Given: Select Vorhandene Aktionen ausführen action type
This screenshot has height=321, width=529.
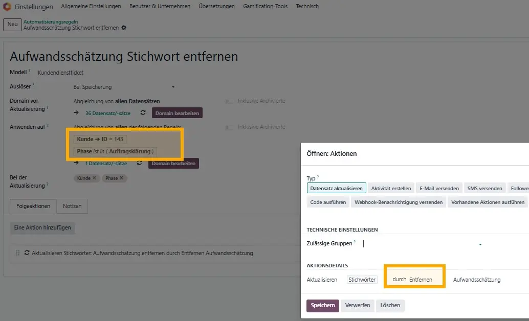Looking at the screenshot, I should tap(488, 202).
